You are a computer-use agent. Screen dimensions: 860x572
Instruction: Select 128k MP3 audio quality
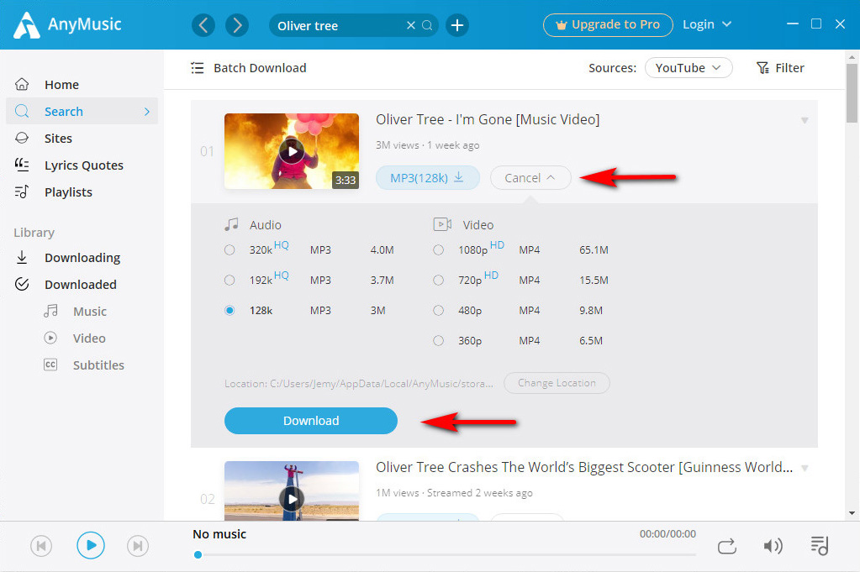[230, 310]
